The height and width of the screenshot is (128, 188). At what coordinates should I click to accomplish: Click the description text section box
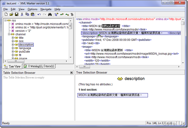pos(113,95)
